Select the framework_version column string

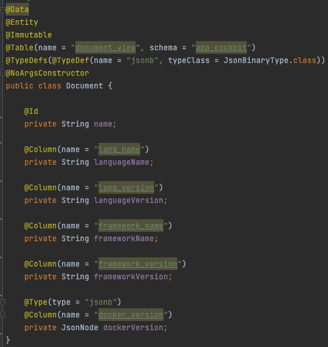point(138,264)
